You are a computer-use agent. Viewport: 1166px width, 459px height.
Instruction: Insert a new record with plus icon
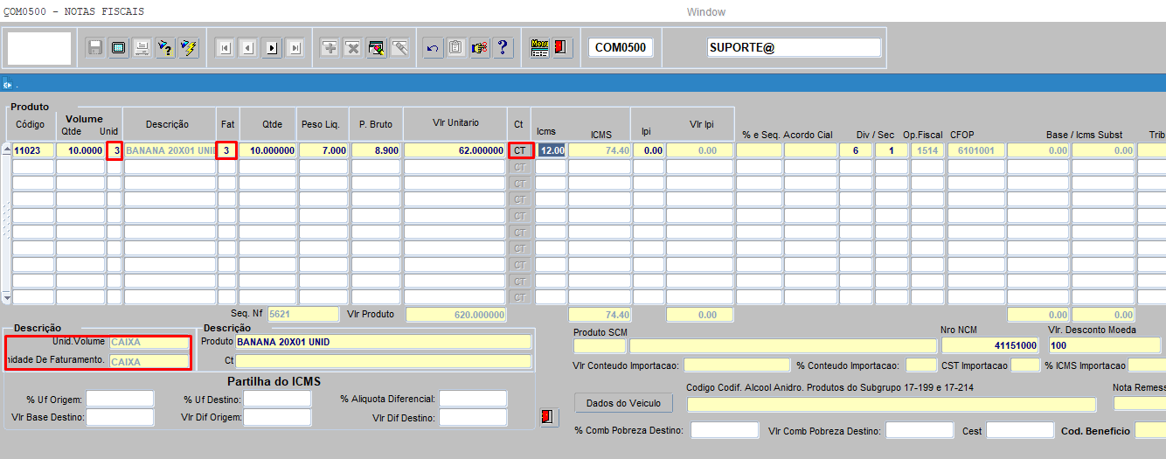(330, 48)
